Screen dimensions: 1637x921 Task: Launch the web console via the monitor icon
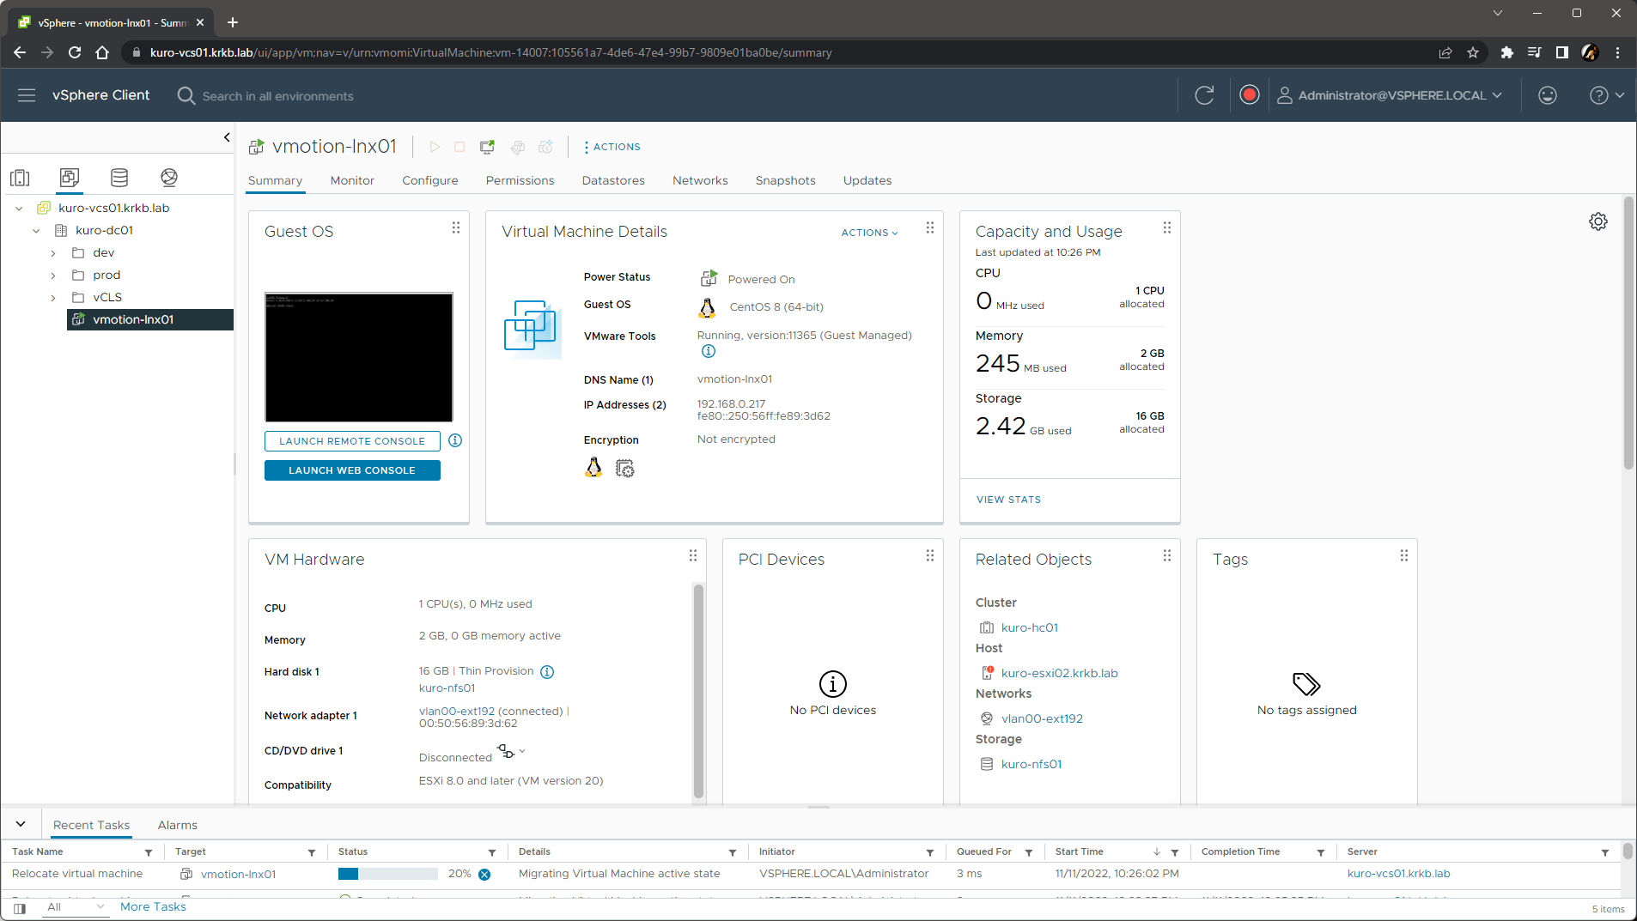[x=487, y=147]
